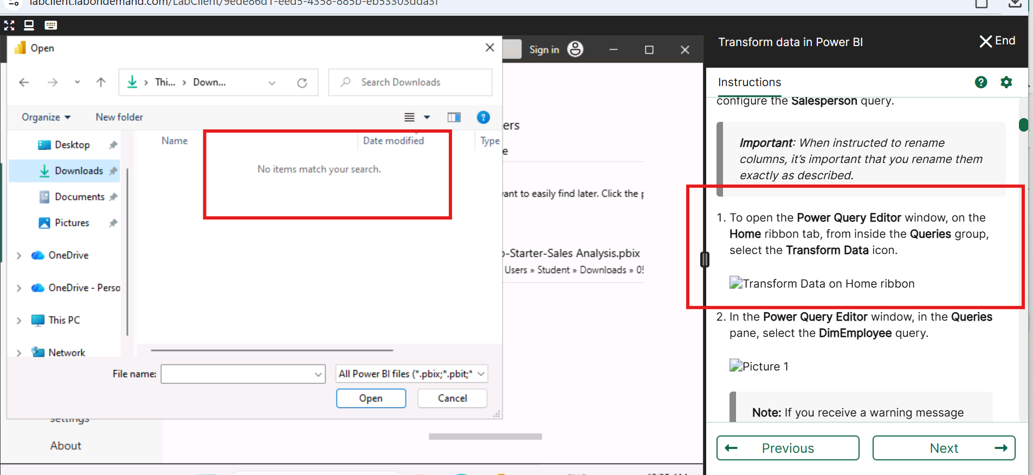Select Pictures in navigation pane
This screenshot has height=475, width=1033.
click(72, 223)
